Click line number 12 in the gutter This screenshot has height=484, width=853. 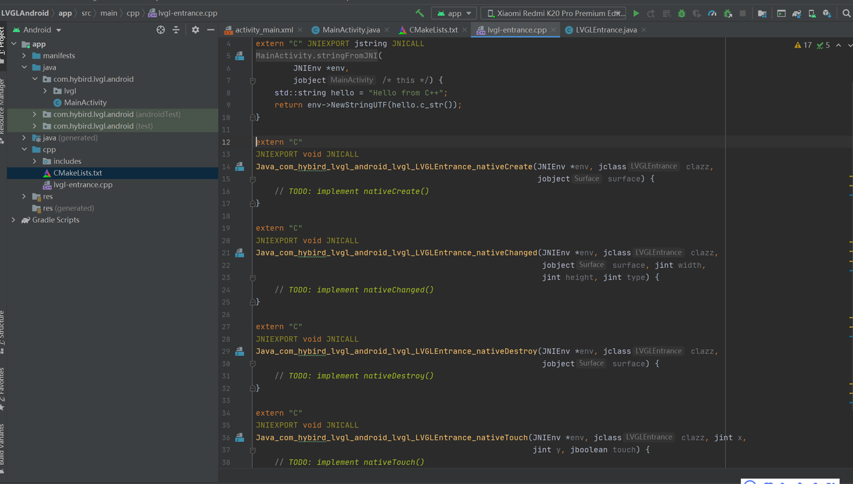[226, 142]
